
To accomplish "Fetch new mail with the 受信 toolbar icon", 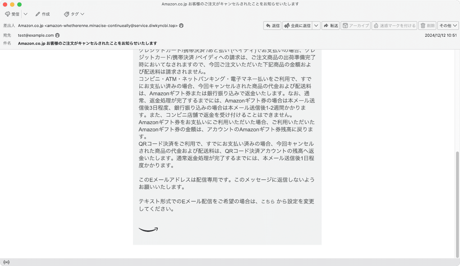I will point(12,14).
